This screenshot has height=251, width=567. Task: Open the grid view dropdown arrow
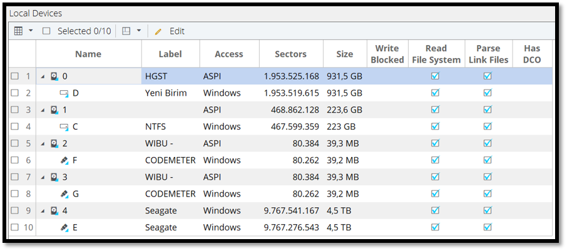31,31
